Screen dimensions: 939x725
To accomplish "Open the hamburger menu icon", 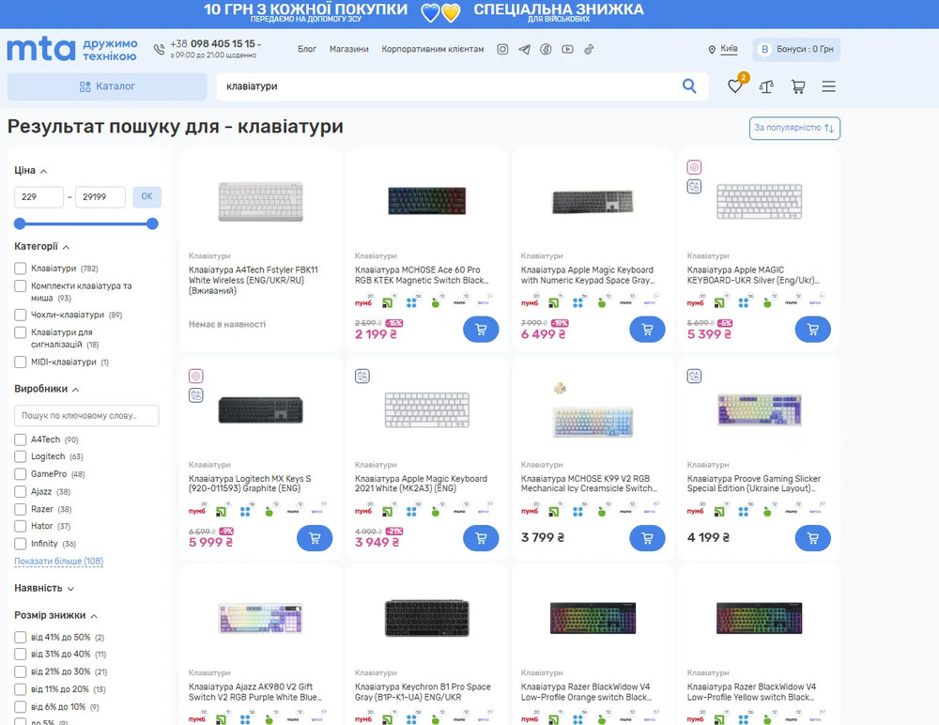I will 829,87.
